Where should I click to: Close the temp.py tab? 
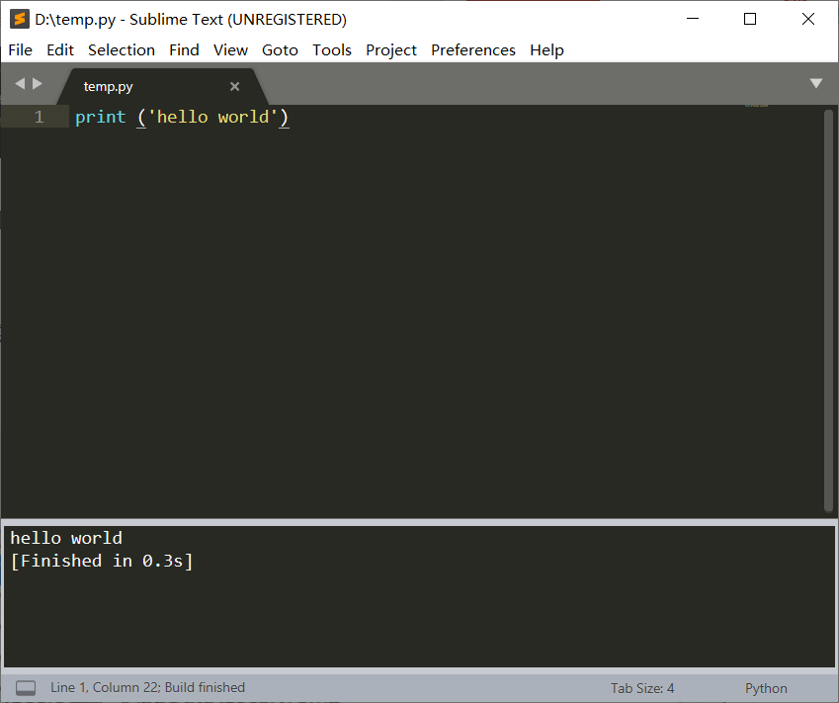[x=234, y=86]
